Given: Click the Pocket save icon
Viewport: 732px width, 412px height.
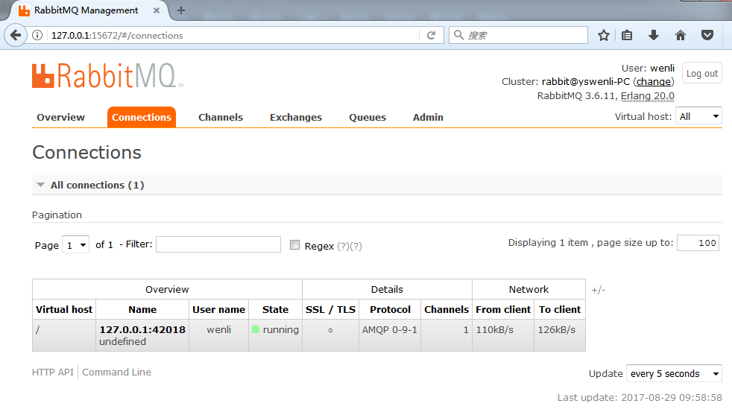Looking at the screenshot, I should [x=707, y=35].
